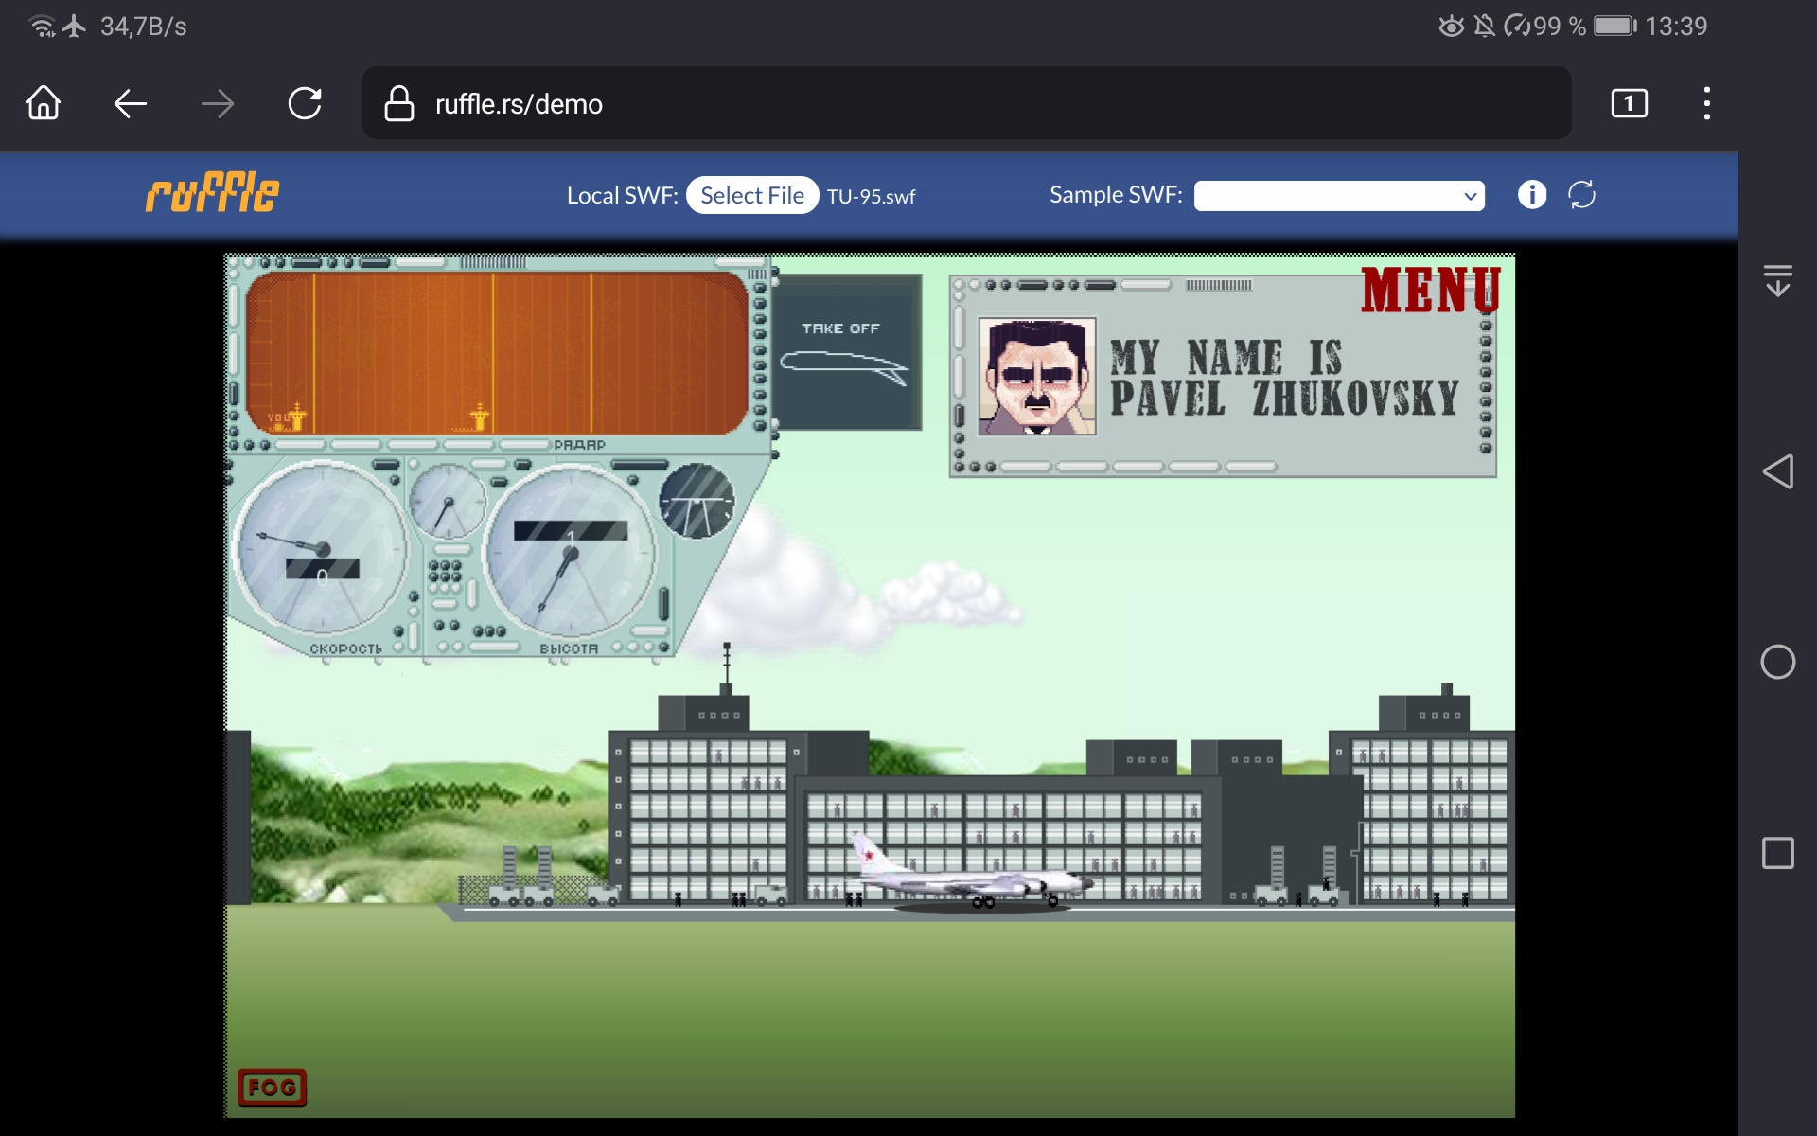1817x1136 pixels.
Task: Tap the Ruffle logo
Action: pos(212,193)
